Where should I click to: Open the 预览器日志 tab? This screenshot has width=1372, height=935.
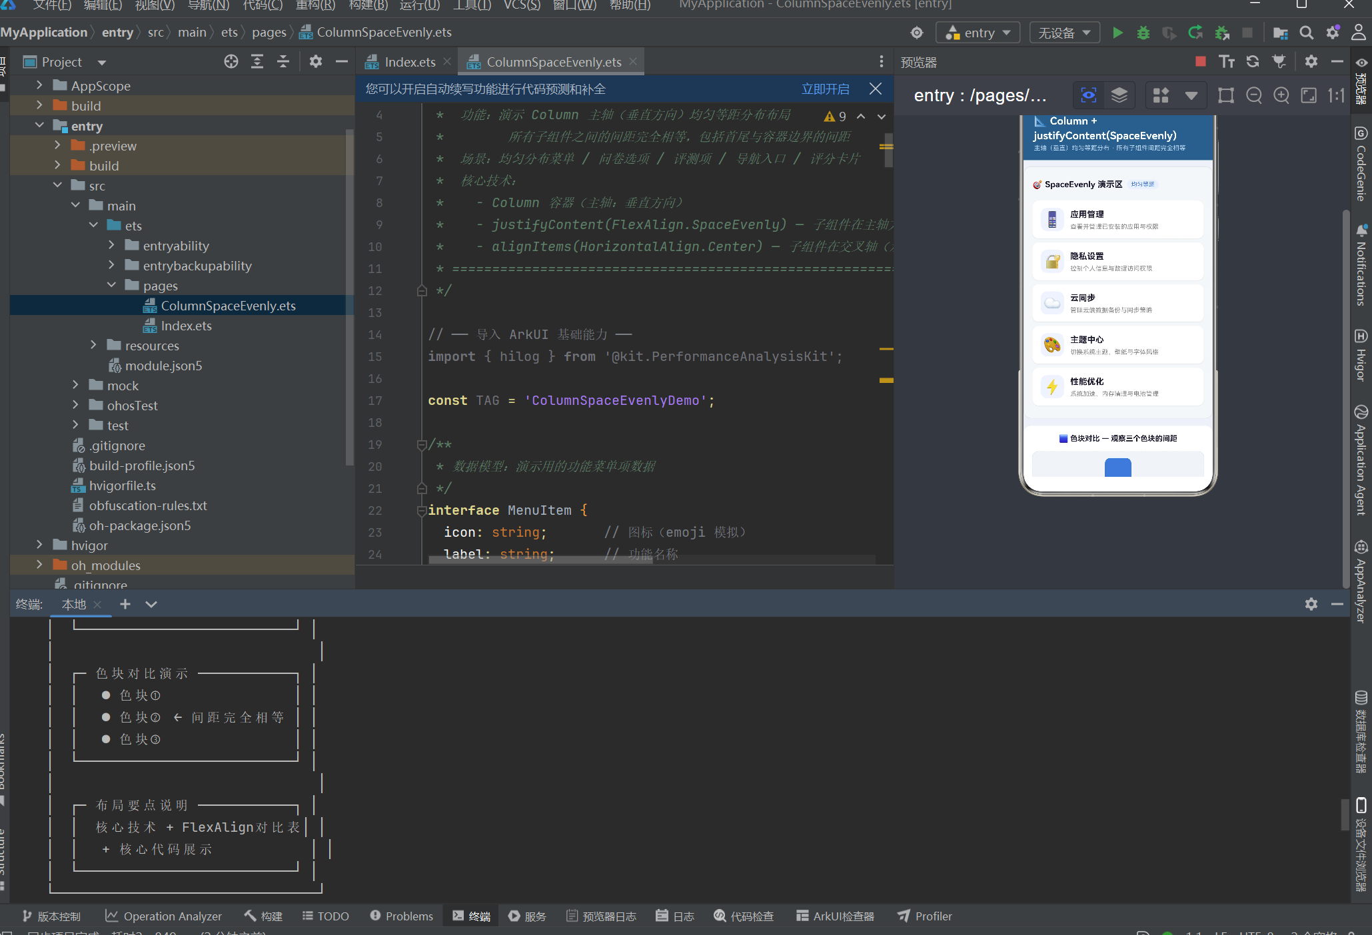(602, 916)
